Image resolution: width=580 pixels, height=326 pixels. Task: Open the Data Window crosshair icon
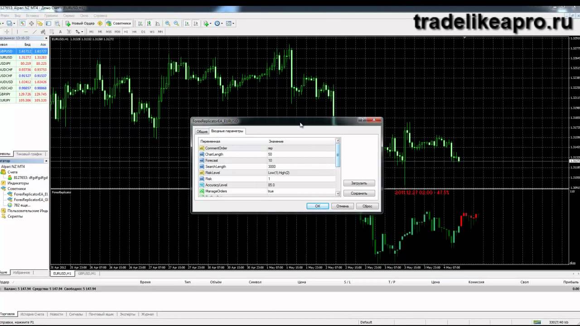pyautogui.click(x=31, y=23)
